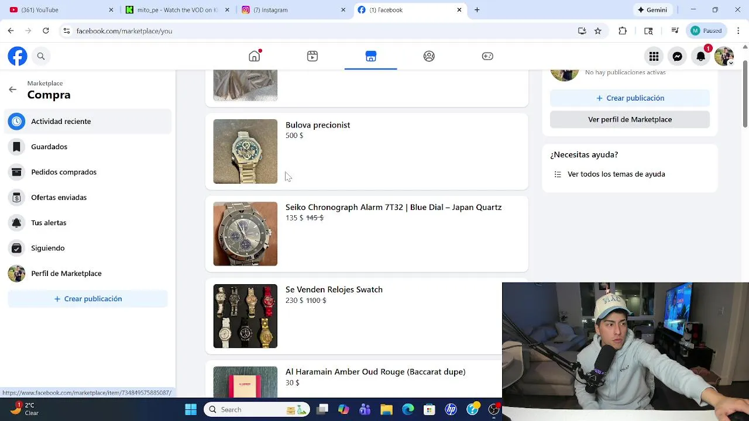Open Pedidos comprados section
Image resolution: width=749 pixels, height=421 pixels.
click(x=89, y=172)
